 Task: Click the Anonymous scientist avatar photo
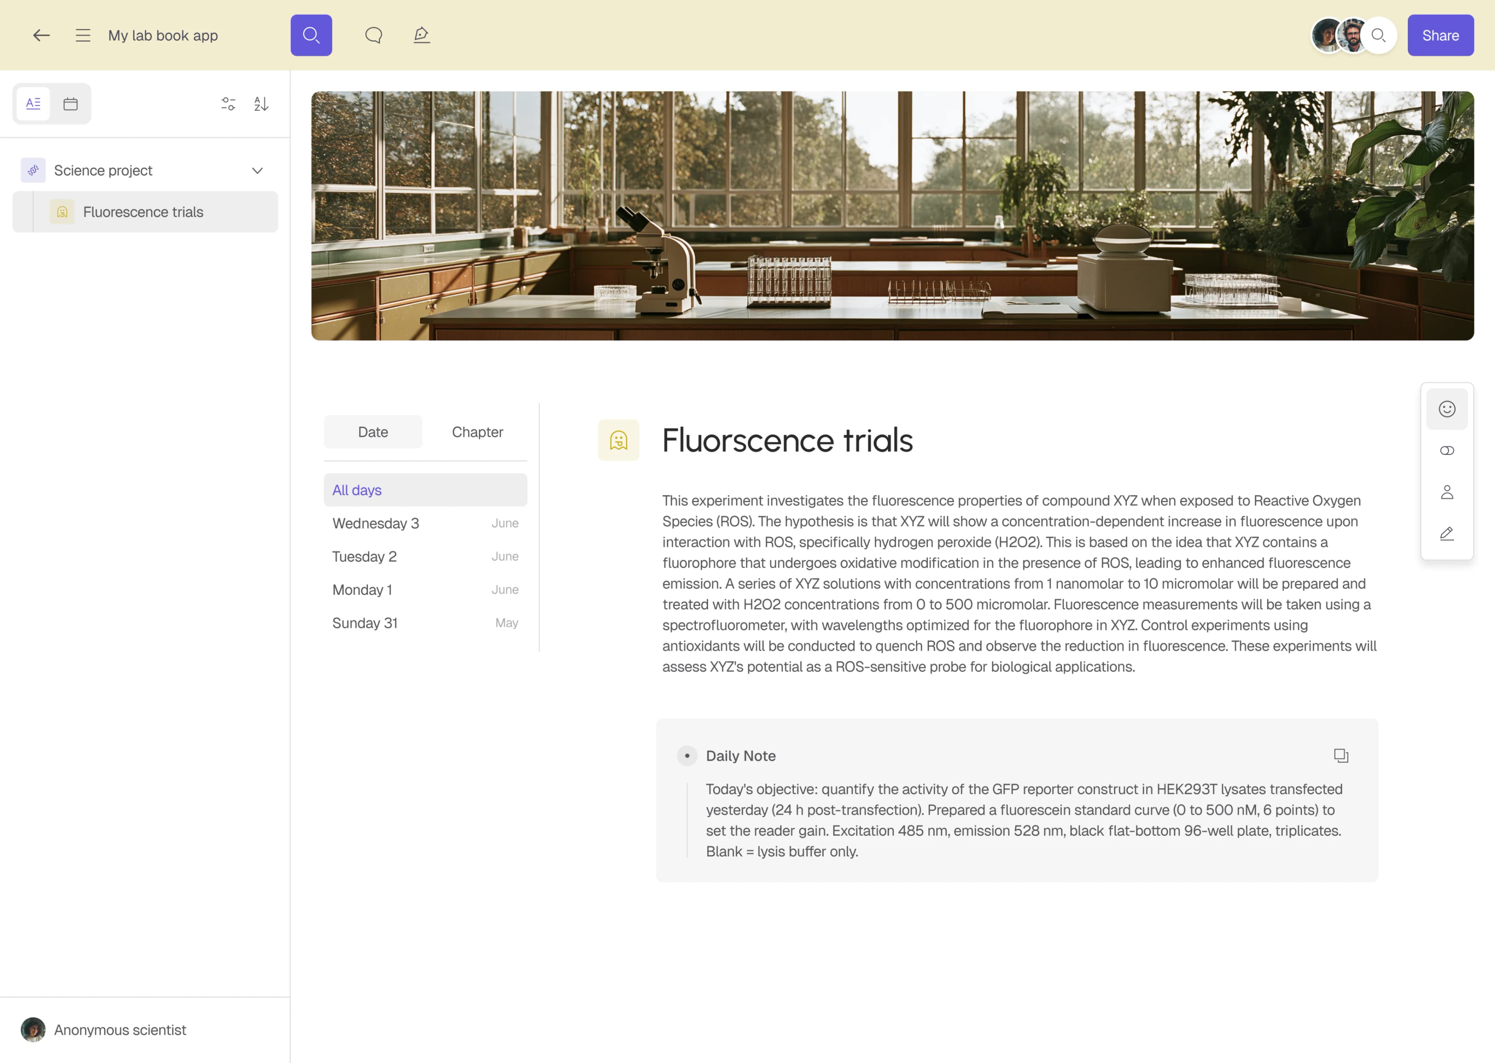pyautogui.click(x=33, y=1030)
